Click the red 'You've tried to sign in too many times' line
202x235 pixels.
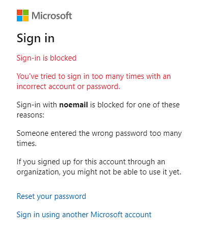coord(94,76)
